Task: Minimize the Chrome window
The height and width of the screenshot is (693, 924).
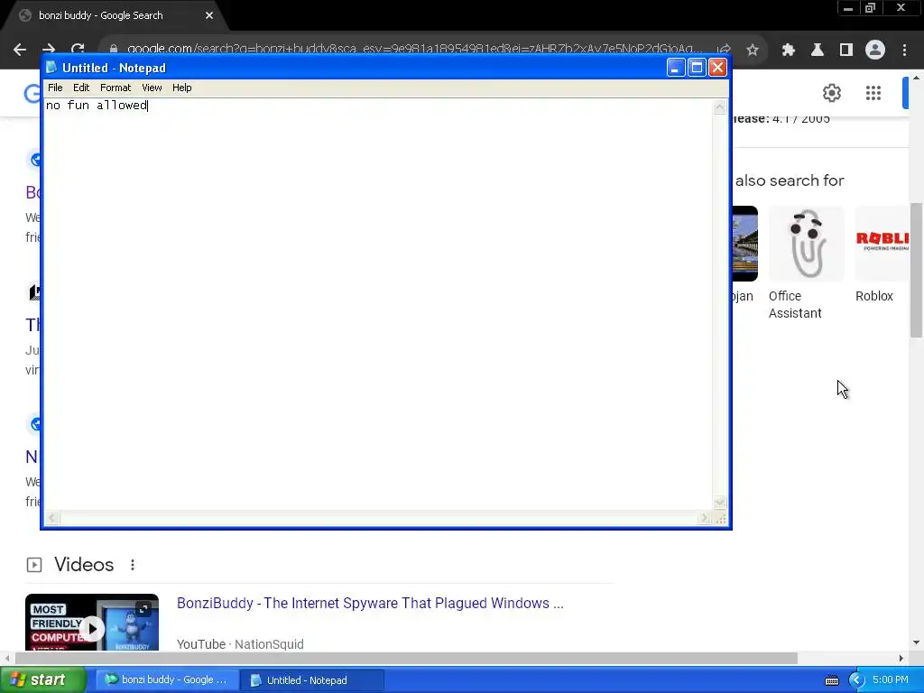Action: point(848,8)
